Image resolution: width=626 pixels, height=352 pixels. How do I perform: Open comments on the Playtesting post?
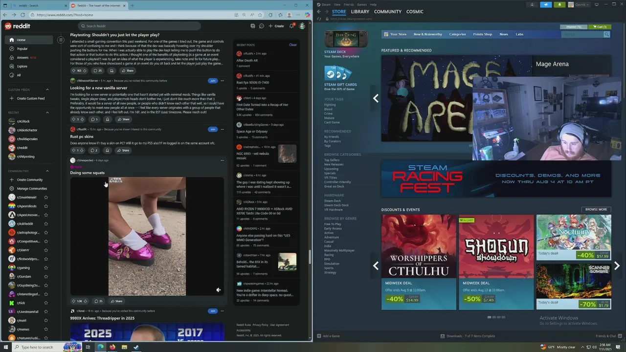(x=97, y=71)
